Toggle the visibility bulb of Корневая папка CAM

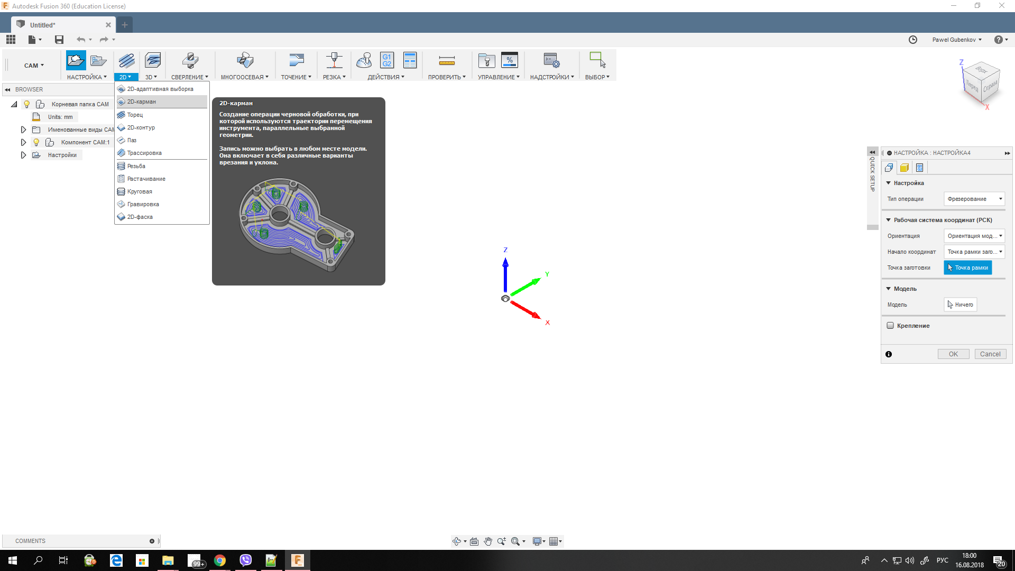[x=27, y=104]
